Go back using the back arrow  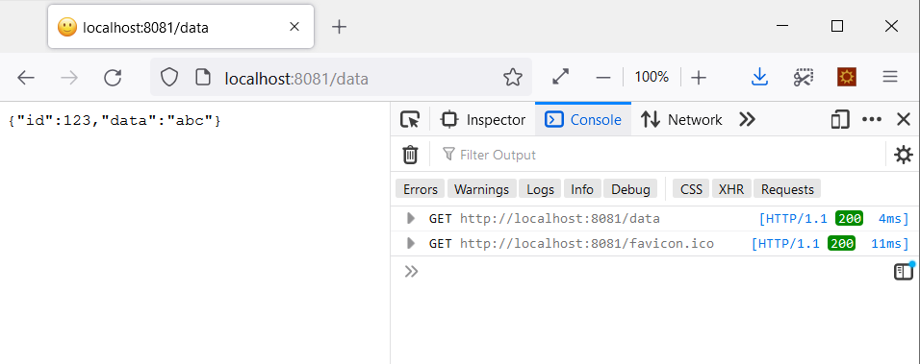point(26,77)
